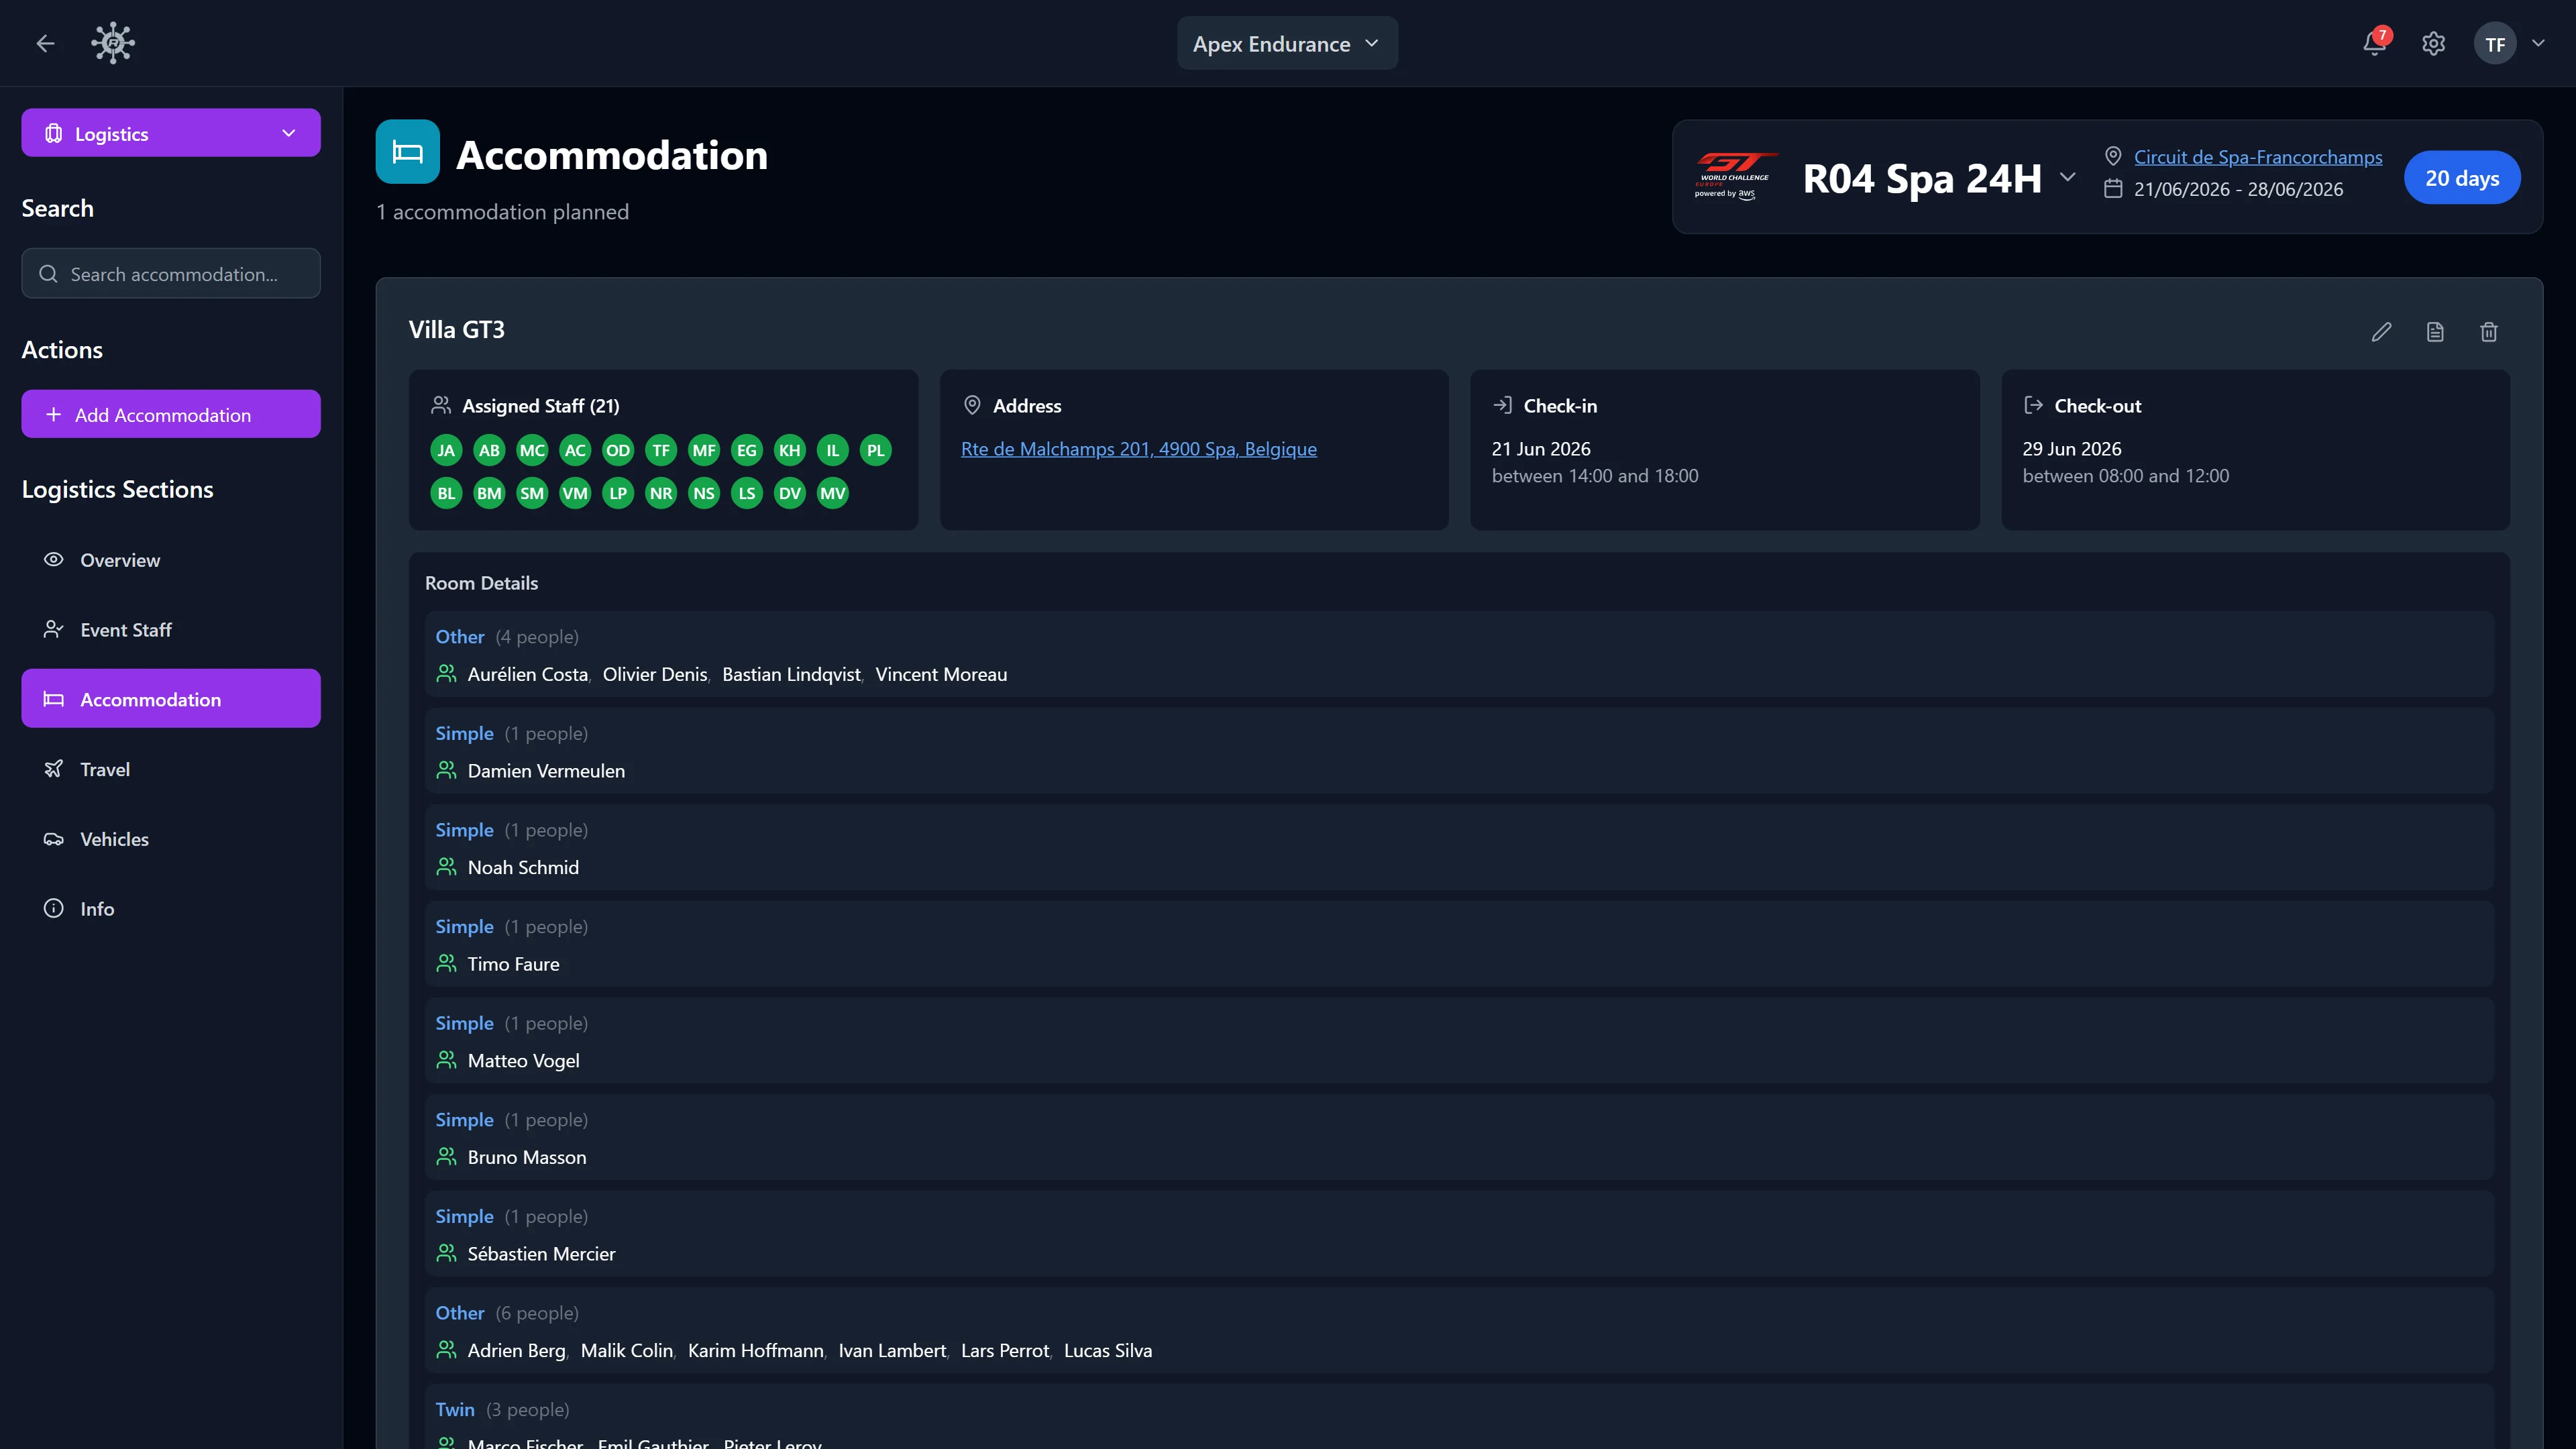Open settings gear icon
The image size is (2576, 1449).
pos(2433,43)
